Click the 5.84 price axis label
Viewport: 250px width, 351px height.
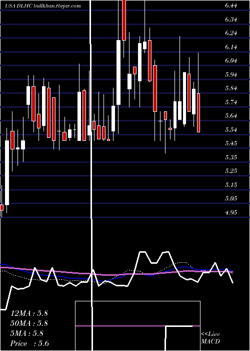click(x=231, y=88)
